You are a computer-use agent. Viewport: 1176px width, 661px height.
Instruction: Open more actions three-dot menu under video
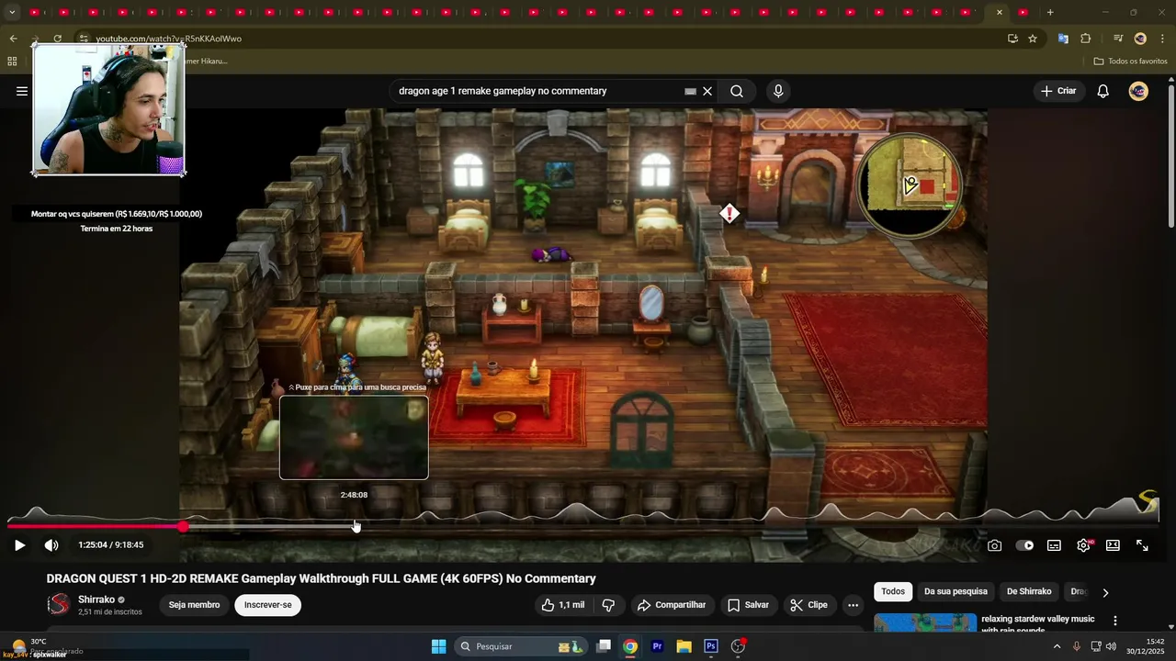[853, 605]
